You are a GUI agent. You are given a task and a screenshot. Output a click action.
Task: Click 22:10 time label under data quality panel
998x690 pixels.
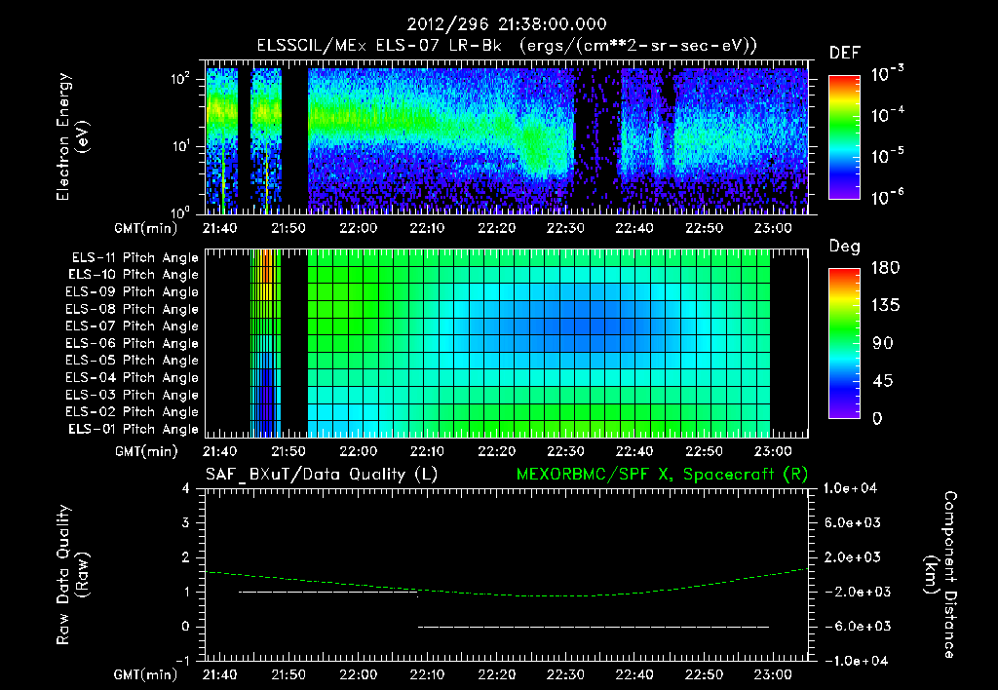point(427,674)
